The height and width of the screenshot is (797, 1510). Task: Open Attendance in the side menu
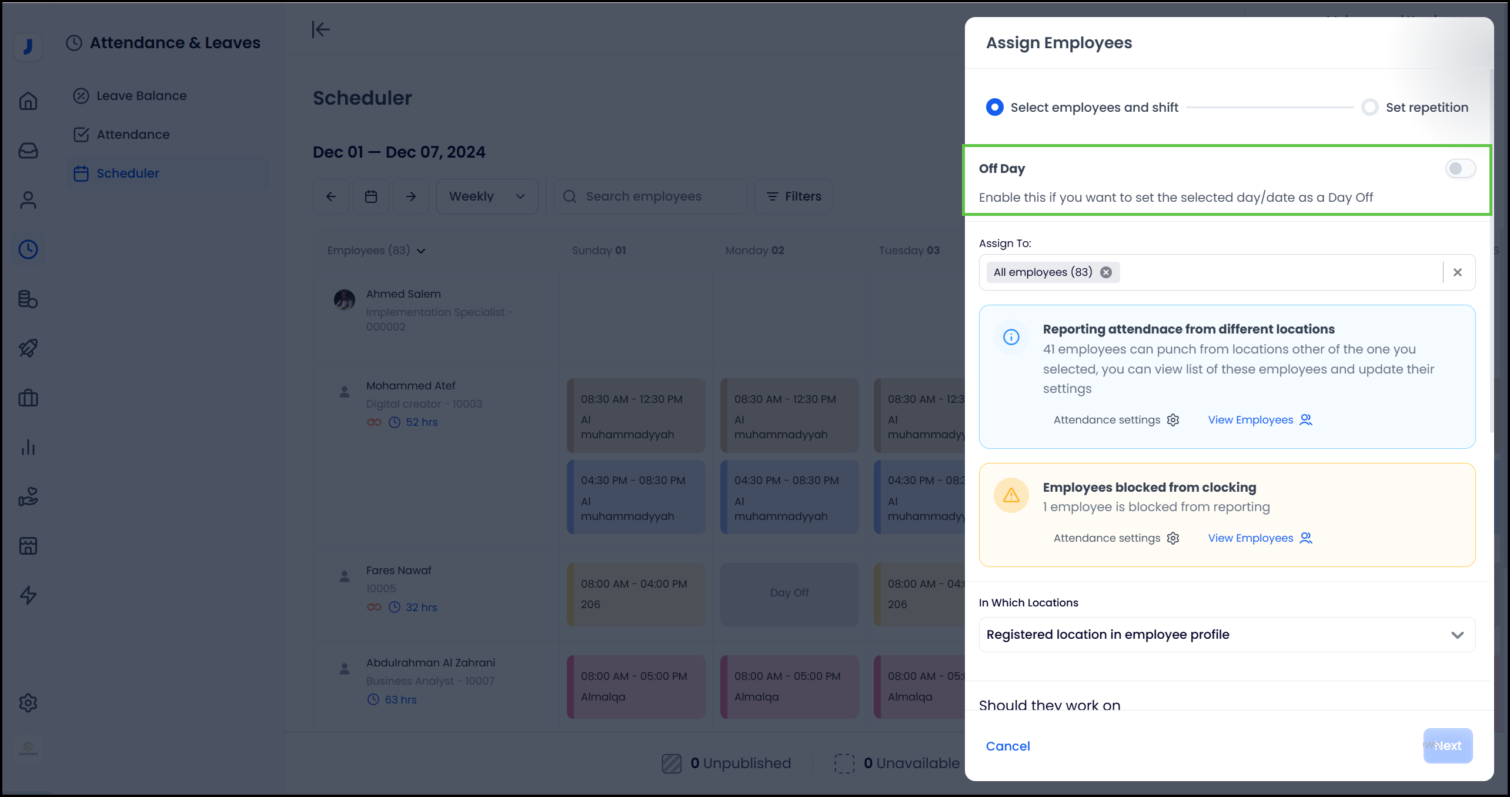tap(133, 135)
